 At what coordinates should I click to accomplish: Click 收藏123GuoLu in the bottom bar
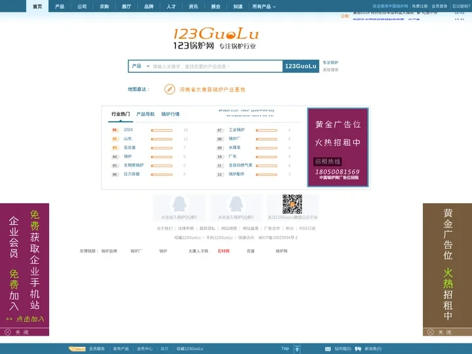coord(190,349)
